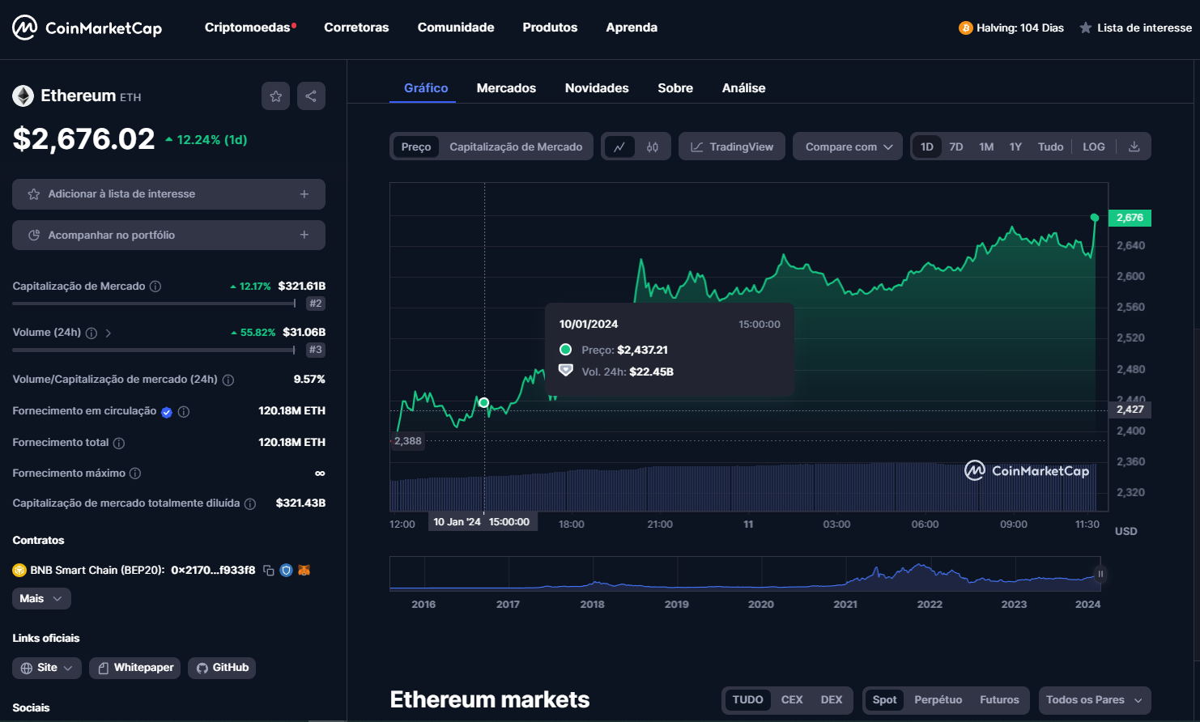
Task: Show info for Fornecimento em circulação
Action: pyautogui.click(x=184, y=412)
